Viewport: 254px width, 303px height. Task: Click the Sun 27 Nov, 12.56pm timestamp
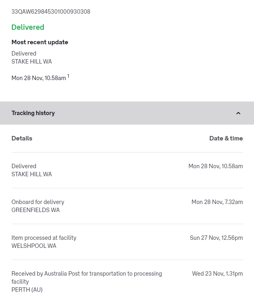coord(216,238)
